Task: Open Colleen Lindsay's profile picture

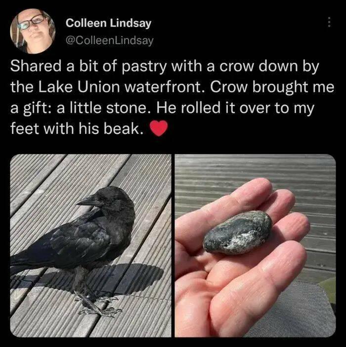Action: click(33, 31)
